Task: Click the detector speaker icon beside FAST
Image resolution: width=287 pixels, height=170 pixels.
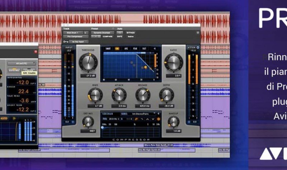Action: click(x=154, y=48)
